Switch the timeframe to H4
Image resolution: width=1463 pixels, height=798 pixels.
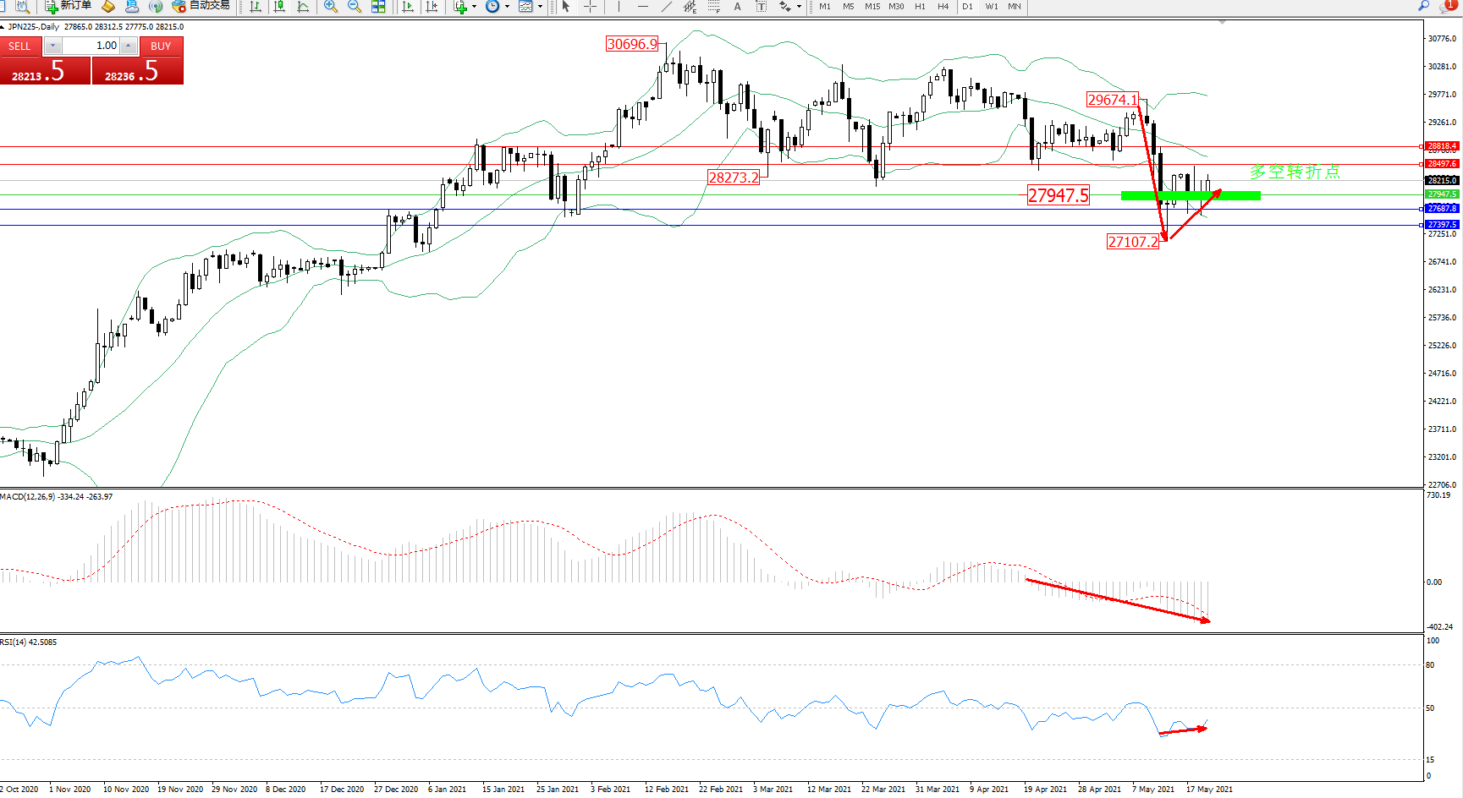click(943, 7)
